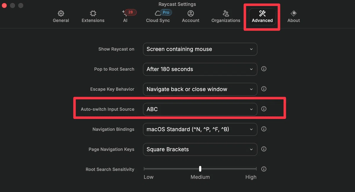Show info for Escape Key Behavior

coord(264,89)
